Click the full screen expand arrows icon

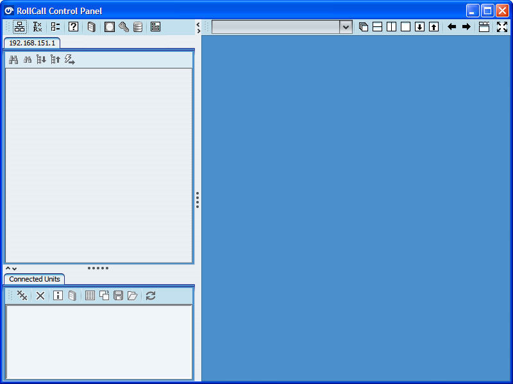[502, 27]
